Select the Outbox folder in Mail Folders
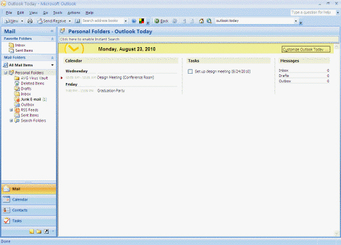The image size is (341, 245). pos(24,104)
